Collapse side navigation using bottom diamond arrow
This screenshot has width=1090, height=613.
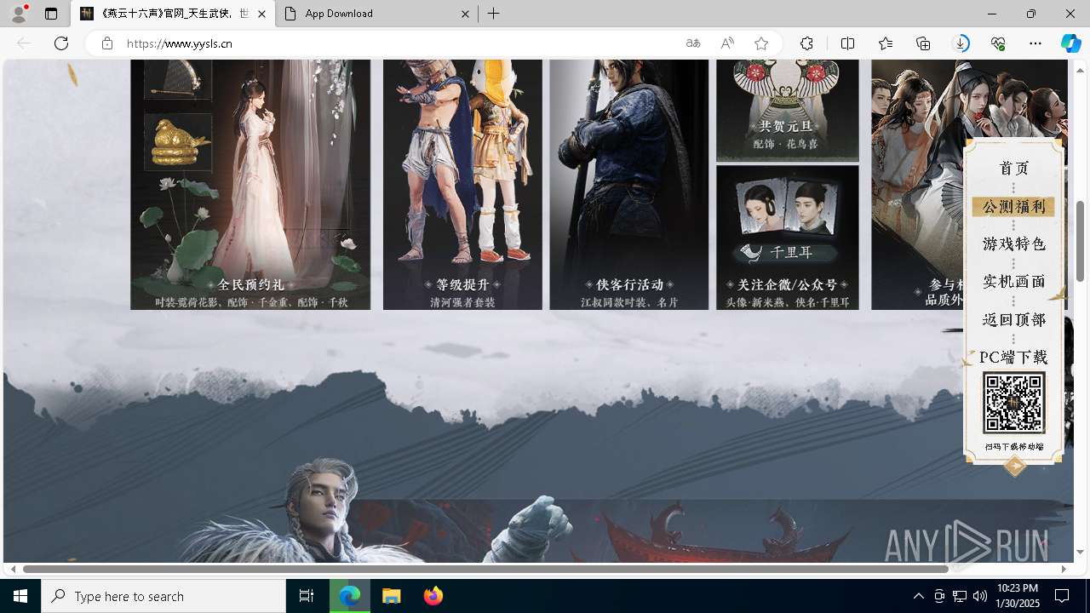click(x=1014, y=466)
